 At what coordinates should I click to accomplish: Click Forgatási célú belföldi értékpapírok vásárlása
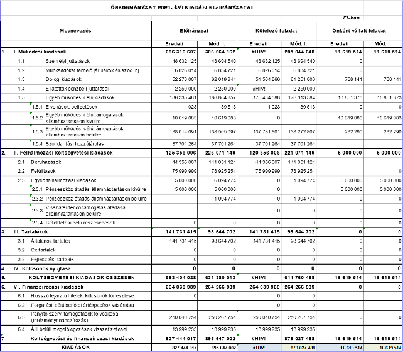pyautogui.click(x=82, y=305)
